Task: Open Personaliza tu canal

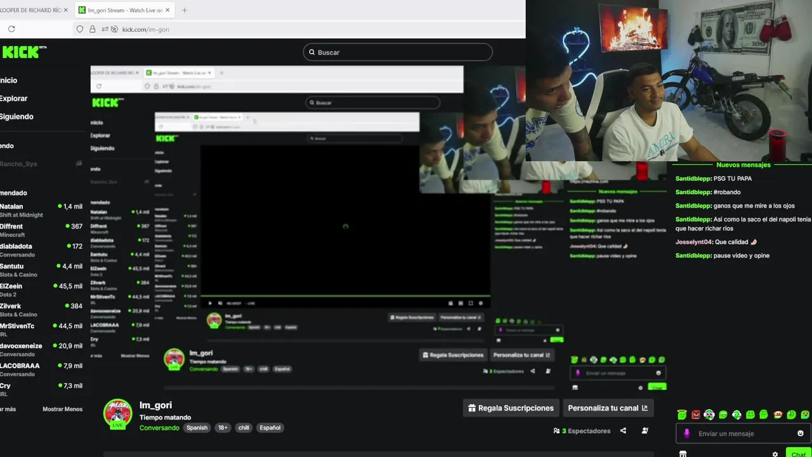Action: pos(608,408)
